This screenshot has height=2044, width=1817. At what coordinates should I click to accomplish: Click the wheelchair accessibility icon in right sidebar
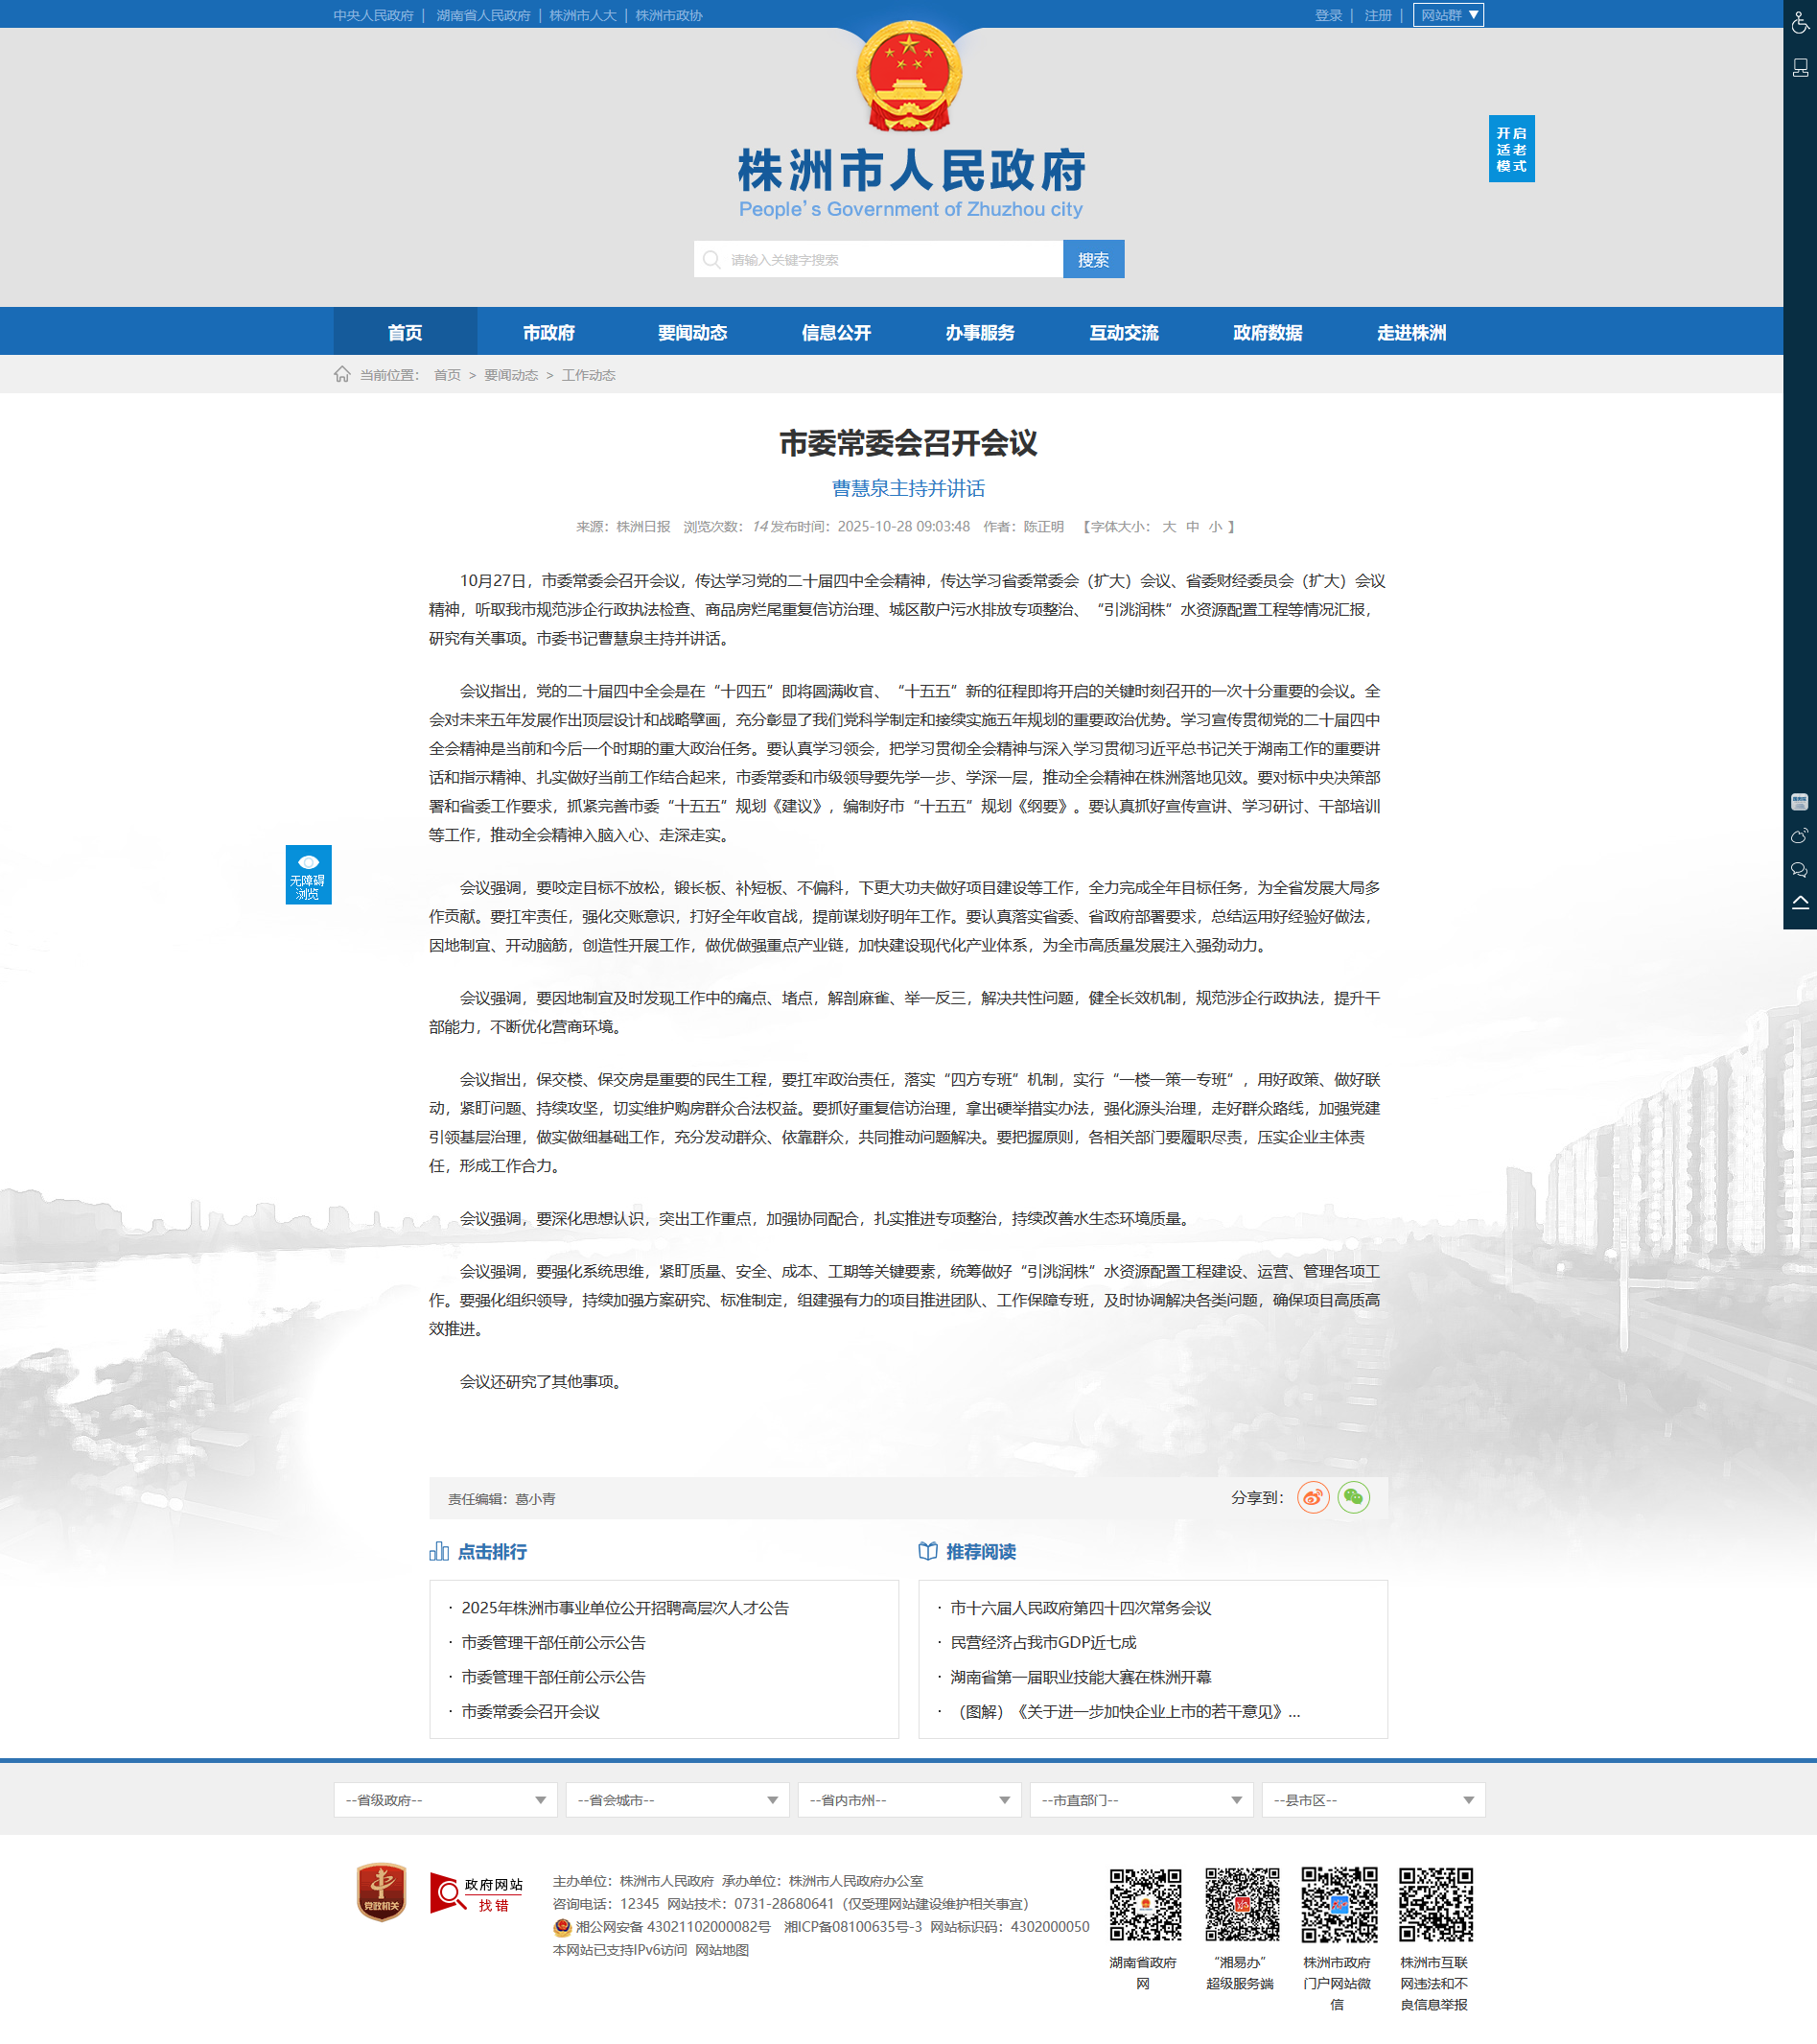pyautogui.click(x=1799, y=22)
